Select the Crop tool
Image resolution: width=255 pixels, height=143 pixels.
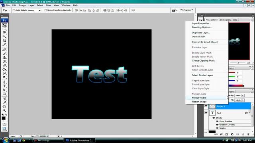click(x=4, y=41)
